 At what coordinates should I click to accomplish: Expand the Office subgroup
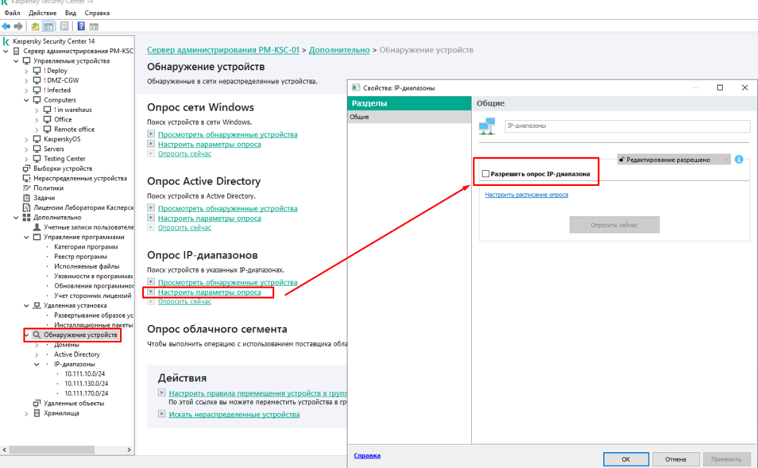[x=37, y=120]
